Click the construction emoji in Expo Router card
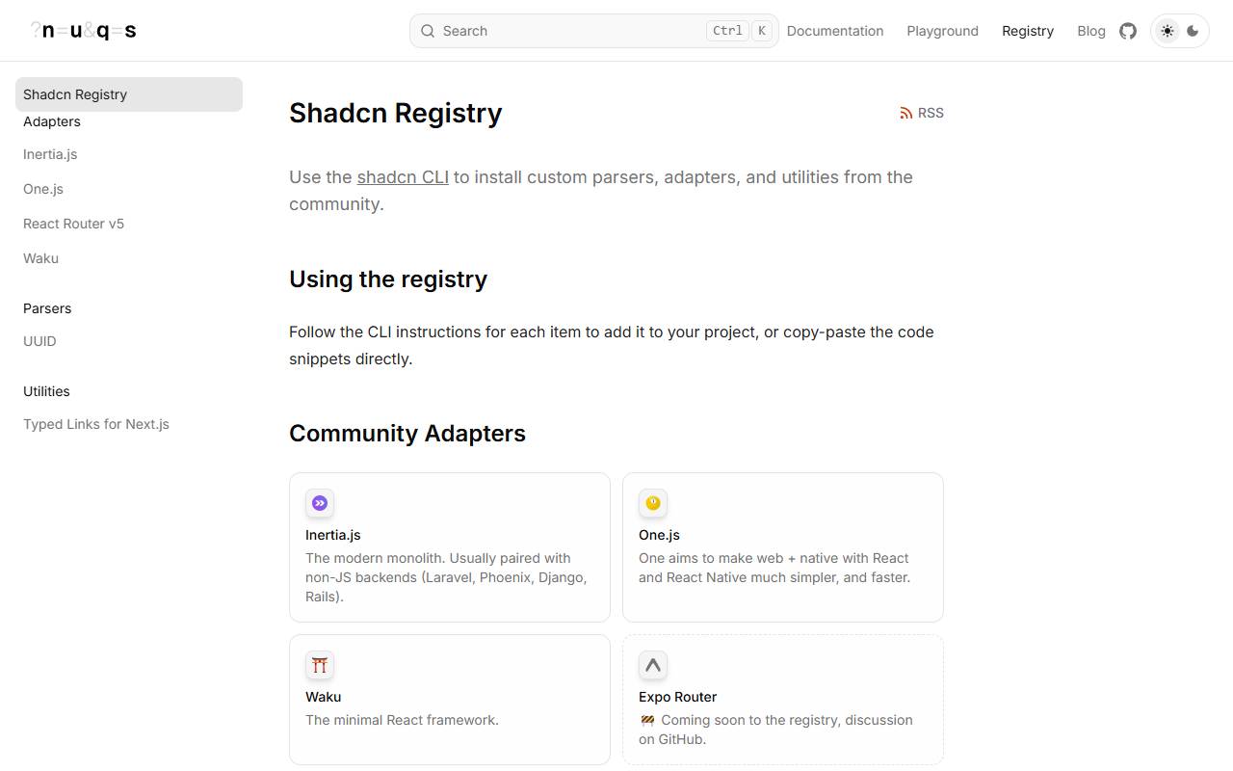Image resolution: width=1233 pixels, height=771 pixels. [x=647, y=720]
